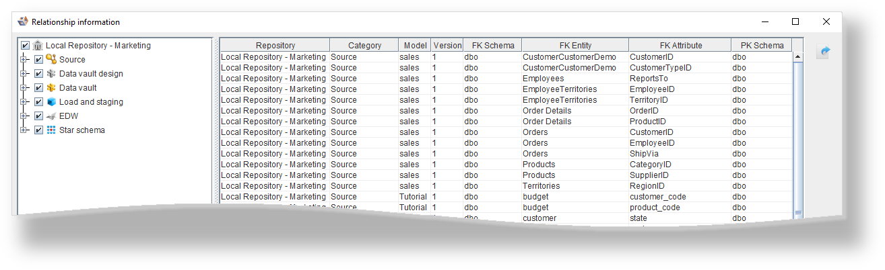The image size is (885, 270).
Task: Click the Data vault design icon
Action: click(51, 73)
